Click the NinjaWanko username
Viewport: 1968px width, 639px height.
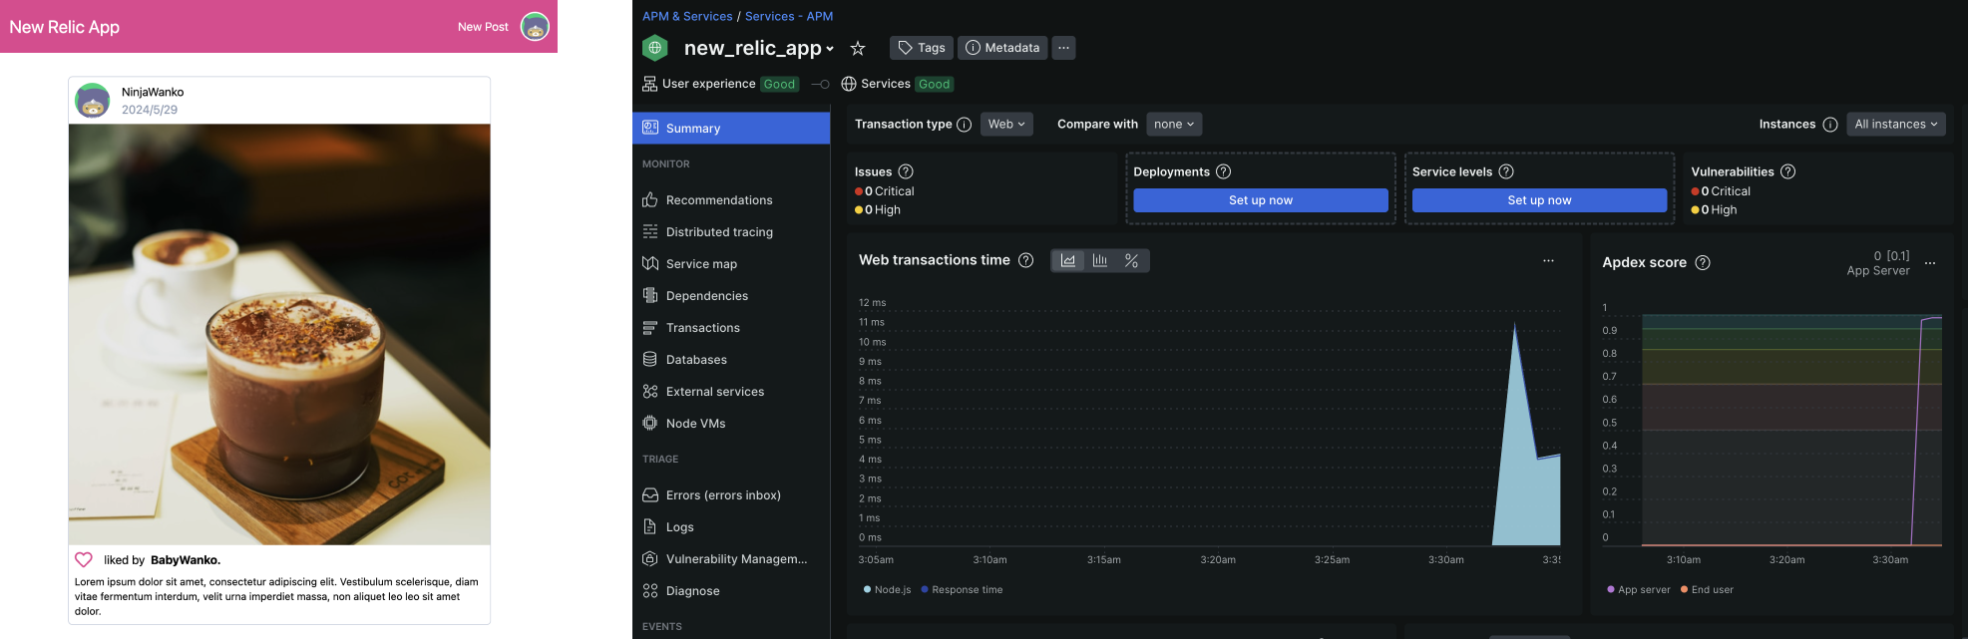click(x=153, y=92)
